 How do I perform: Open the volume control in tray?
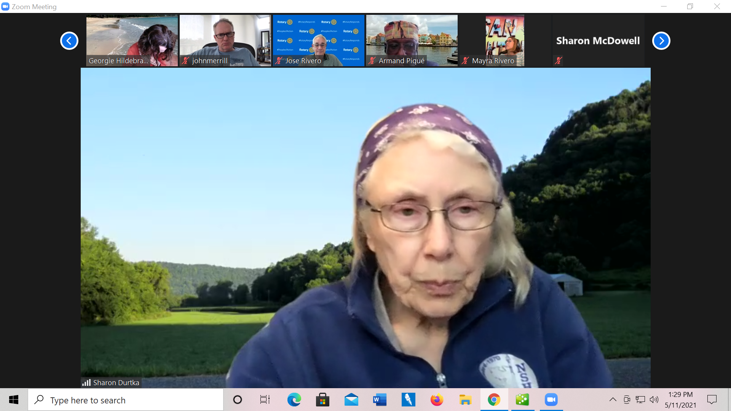[x=654, y=400]
